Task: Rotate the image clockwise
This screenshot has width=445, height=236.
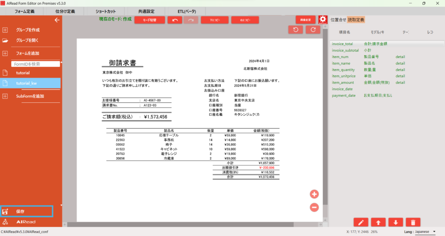Action: (312, 29)
